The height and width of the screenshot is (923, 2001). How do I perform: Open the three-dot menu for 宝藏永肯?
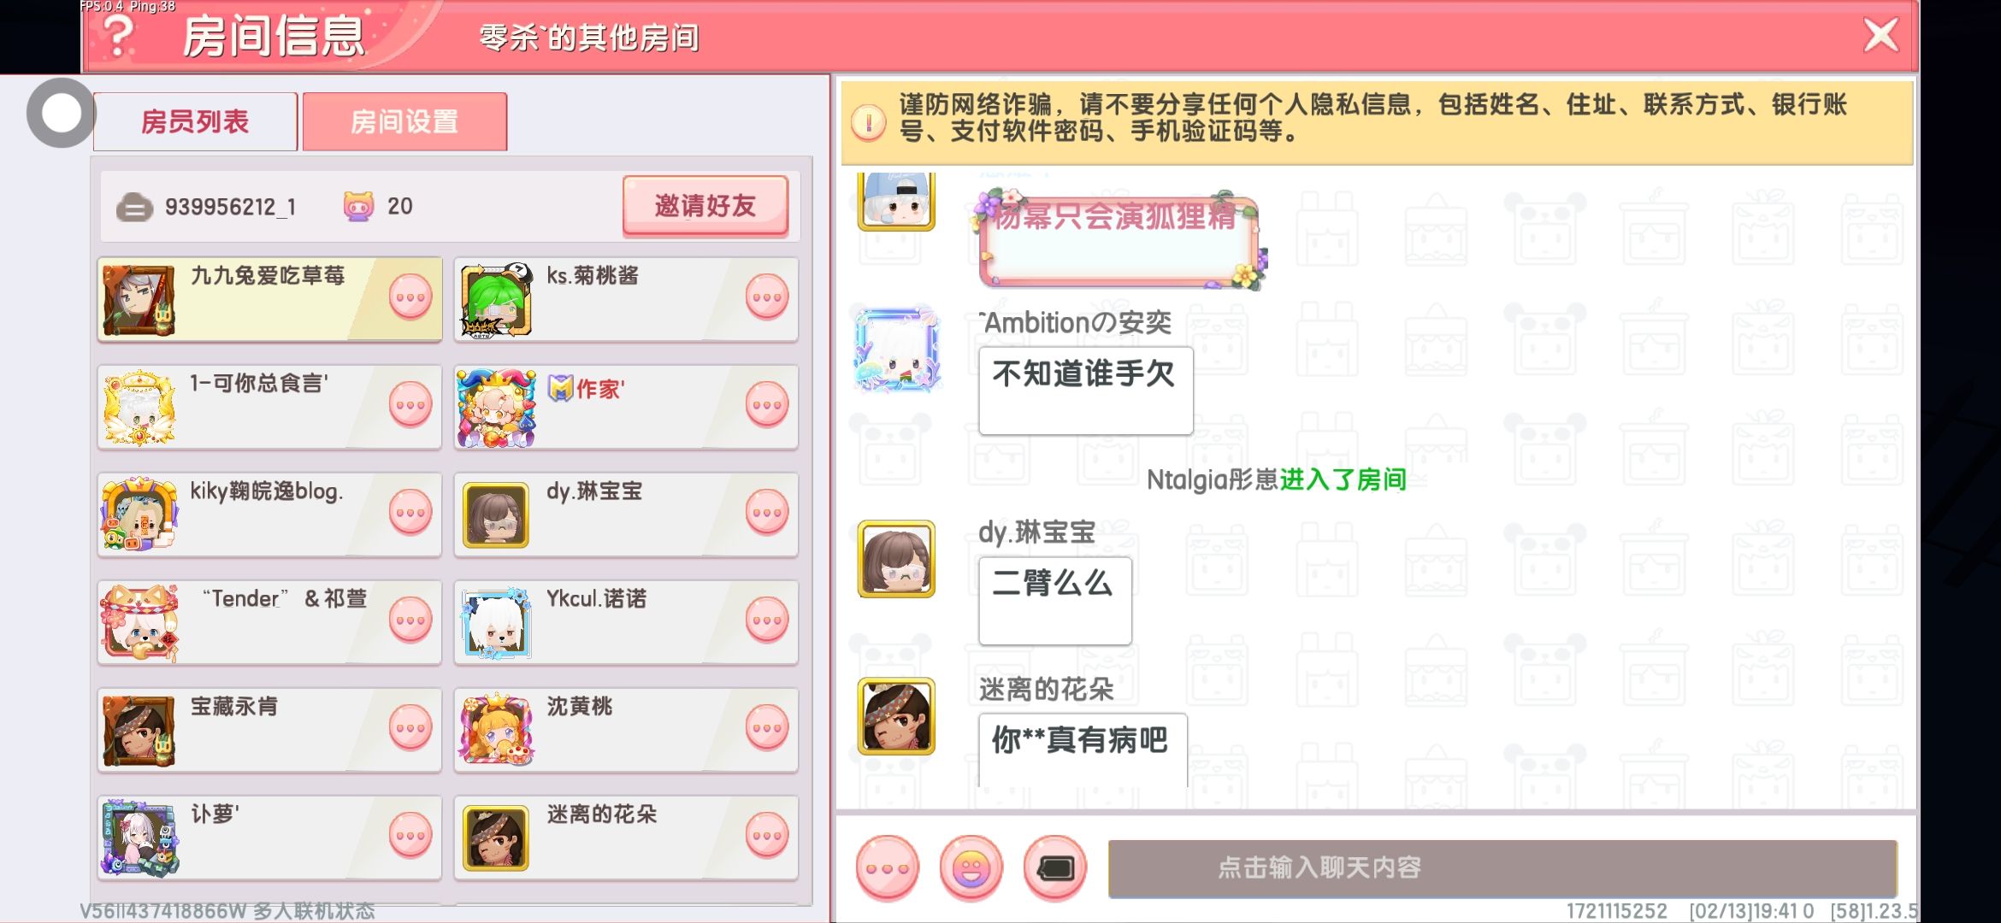(x=410, y=728)
